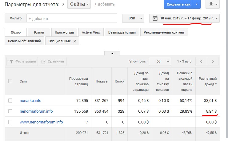228x141 pixels.
Task: Click the Фильтрация funnel button
Action: [x=22, y=61]
